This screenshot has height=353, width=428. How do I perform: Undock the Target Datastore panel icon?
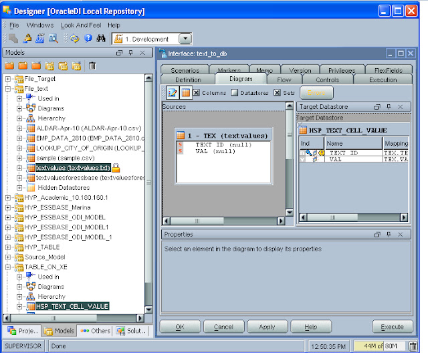377,107
